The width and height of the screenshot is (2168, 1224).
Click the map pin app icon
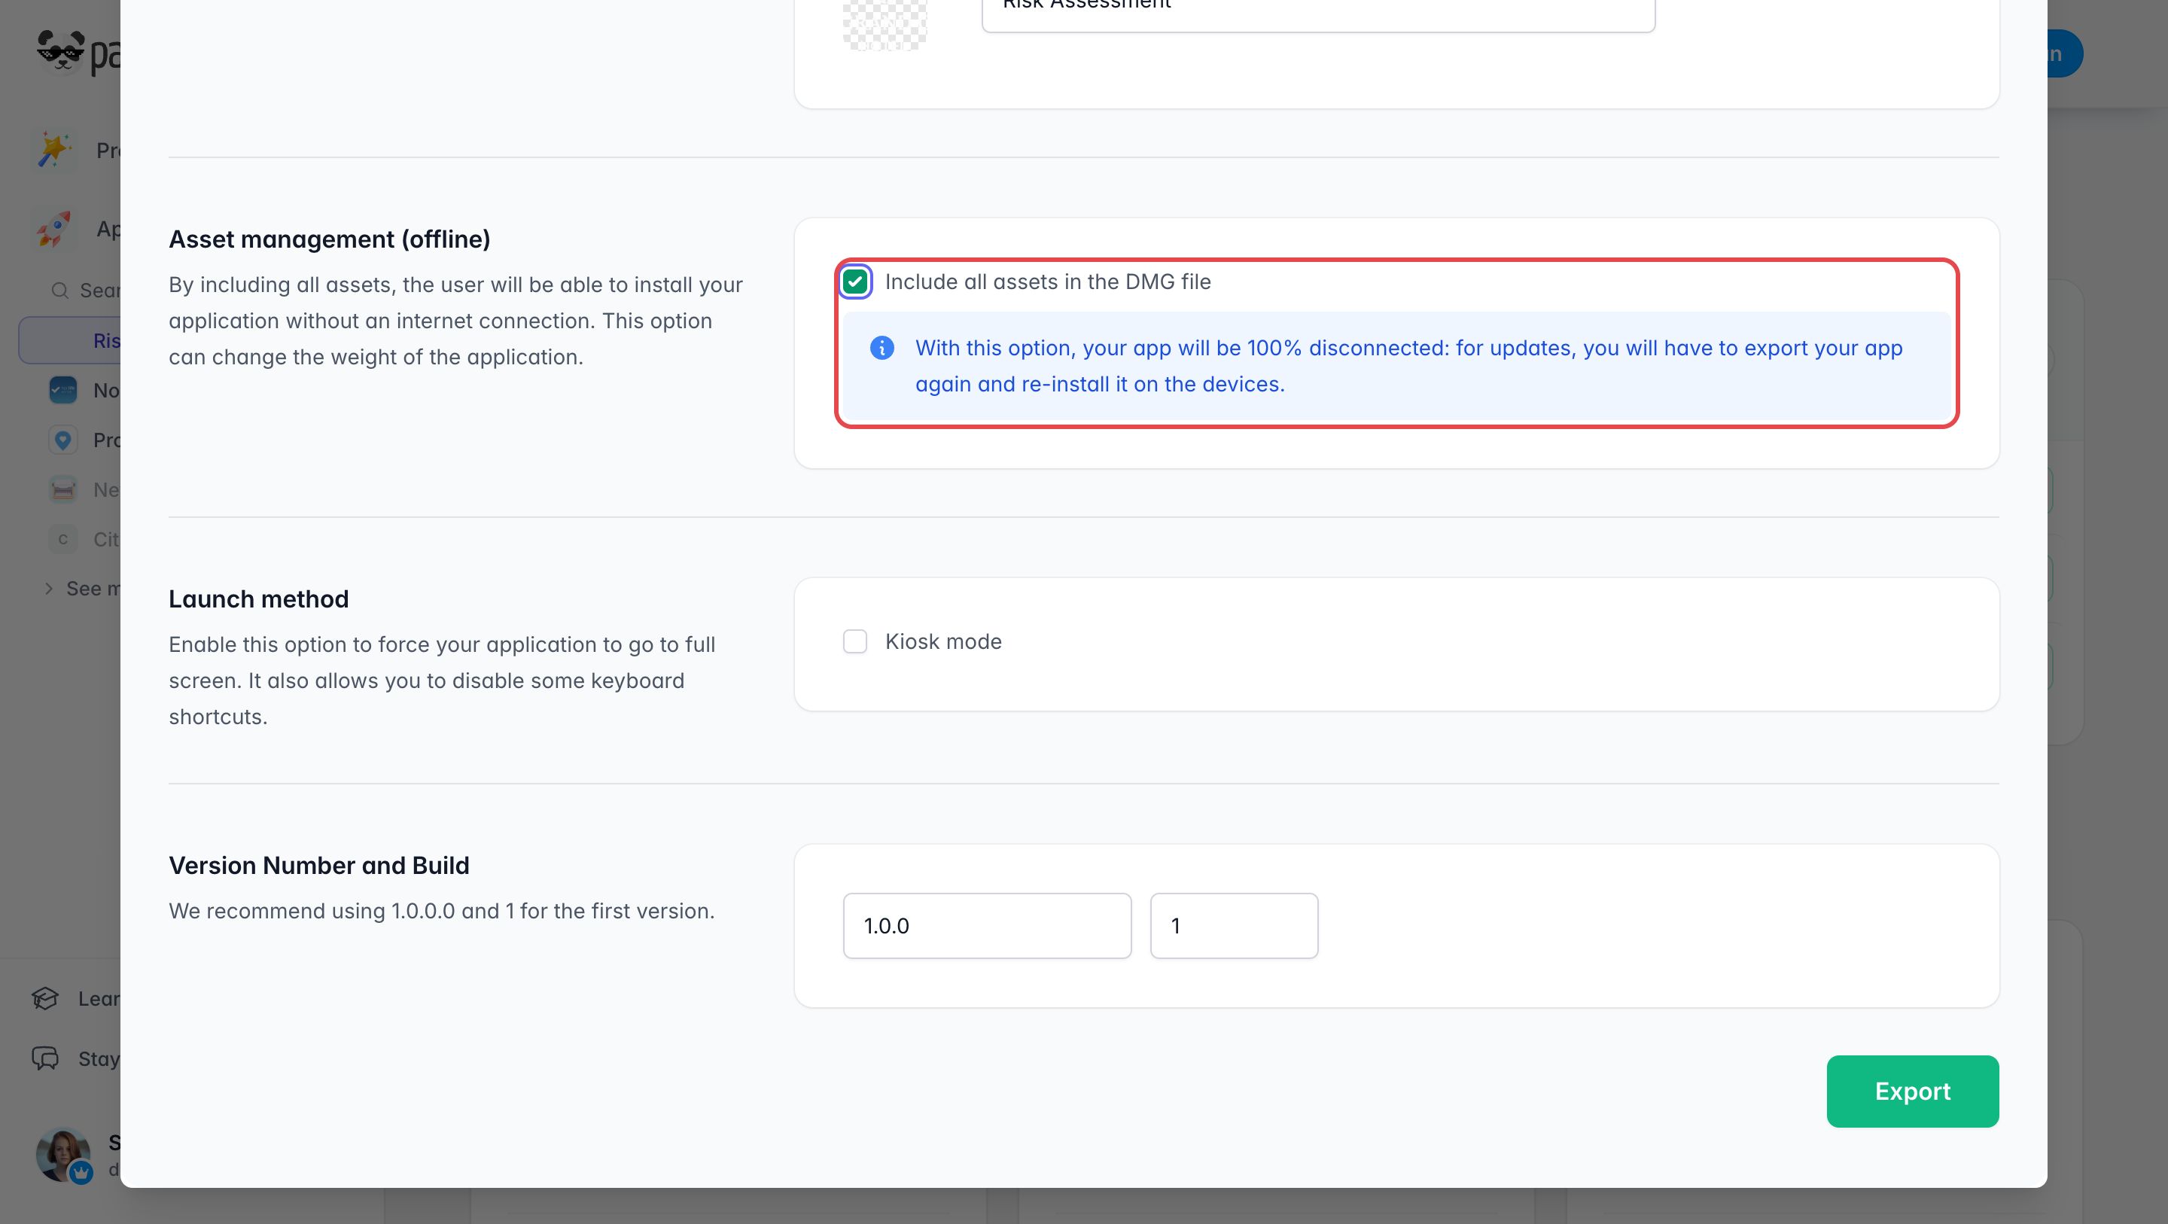point(63,440)
